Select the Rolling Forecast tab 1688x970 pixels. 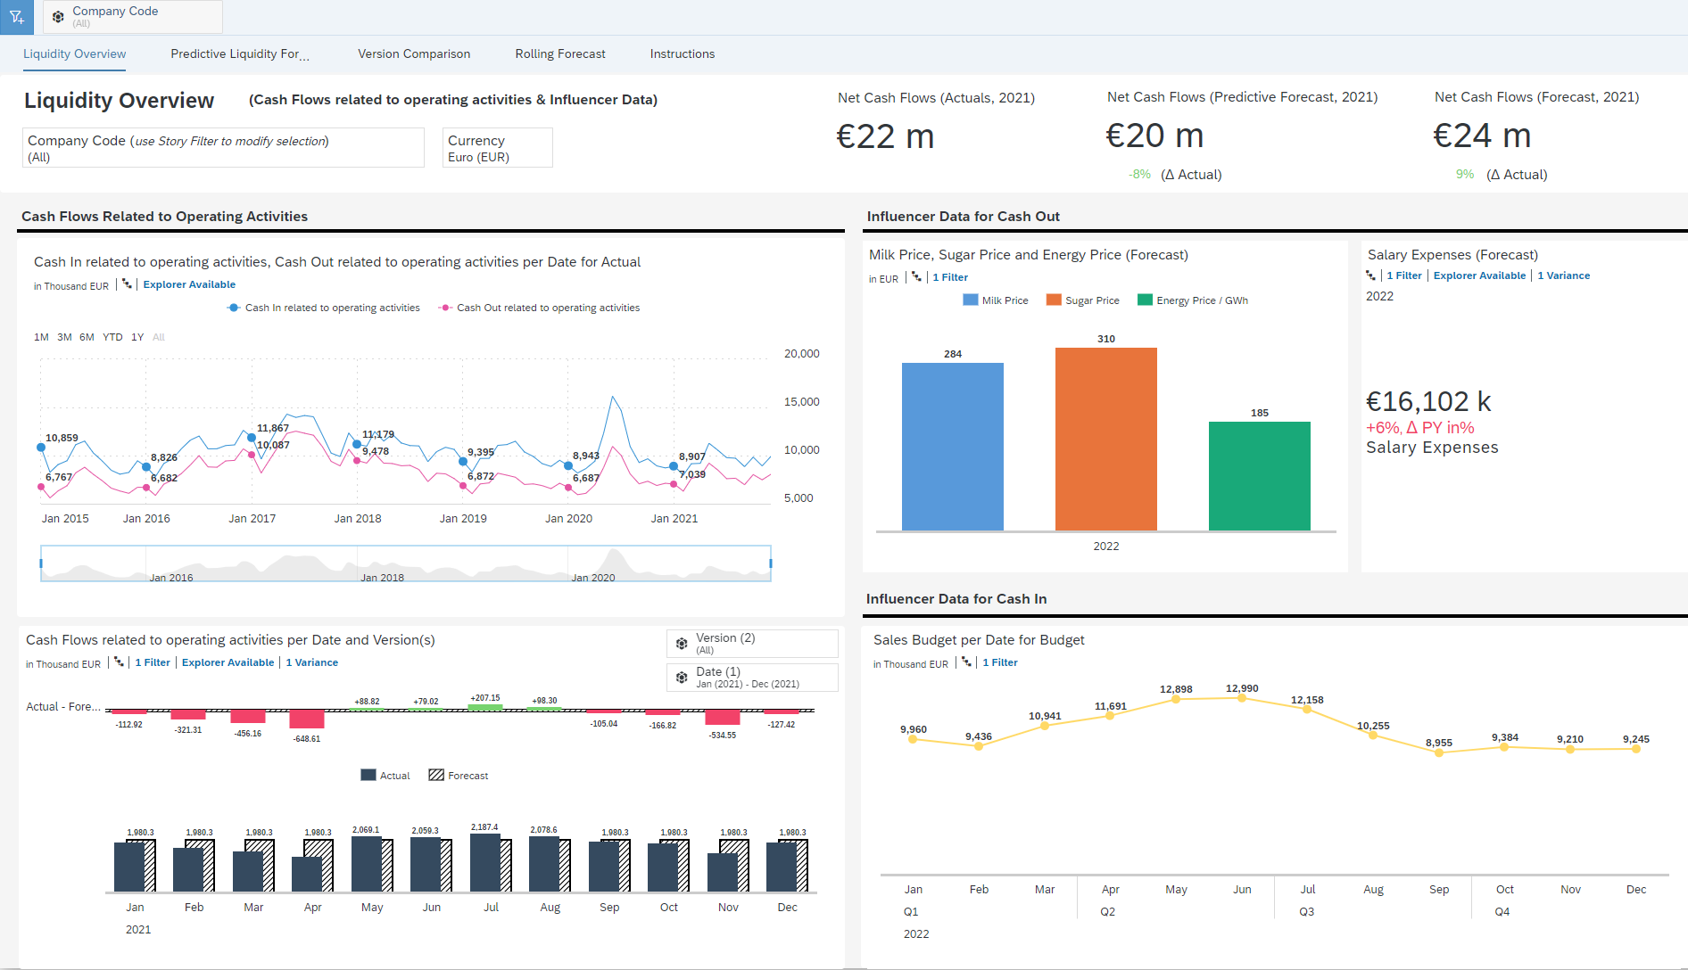pos(560,53)
